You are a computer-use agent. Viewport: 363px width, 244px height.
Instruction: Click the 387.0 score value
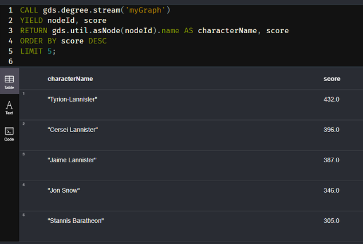(x=332, y=160)
